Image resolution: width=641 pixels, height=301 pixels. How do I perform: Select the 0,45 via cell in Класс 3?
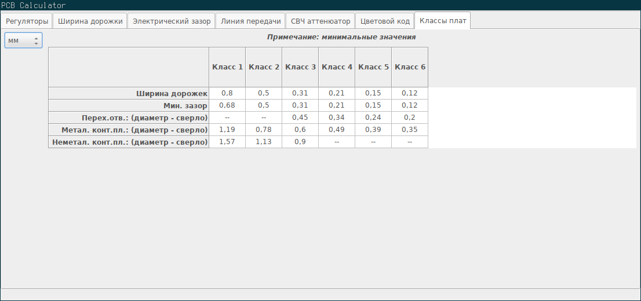click(x=300, y=118)
